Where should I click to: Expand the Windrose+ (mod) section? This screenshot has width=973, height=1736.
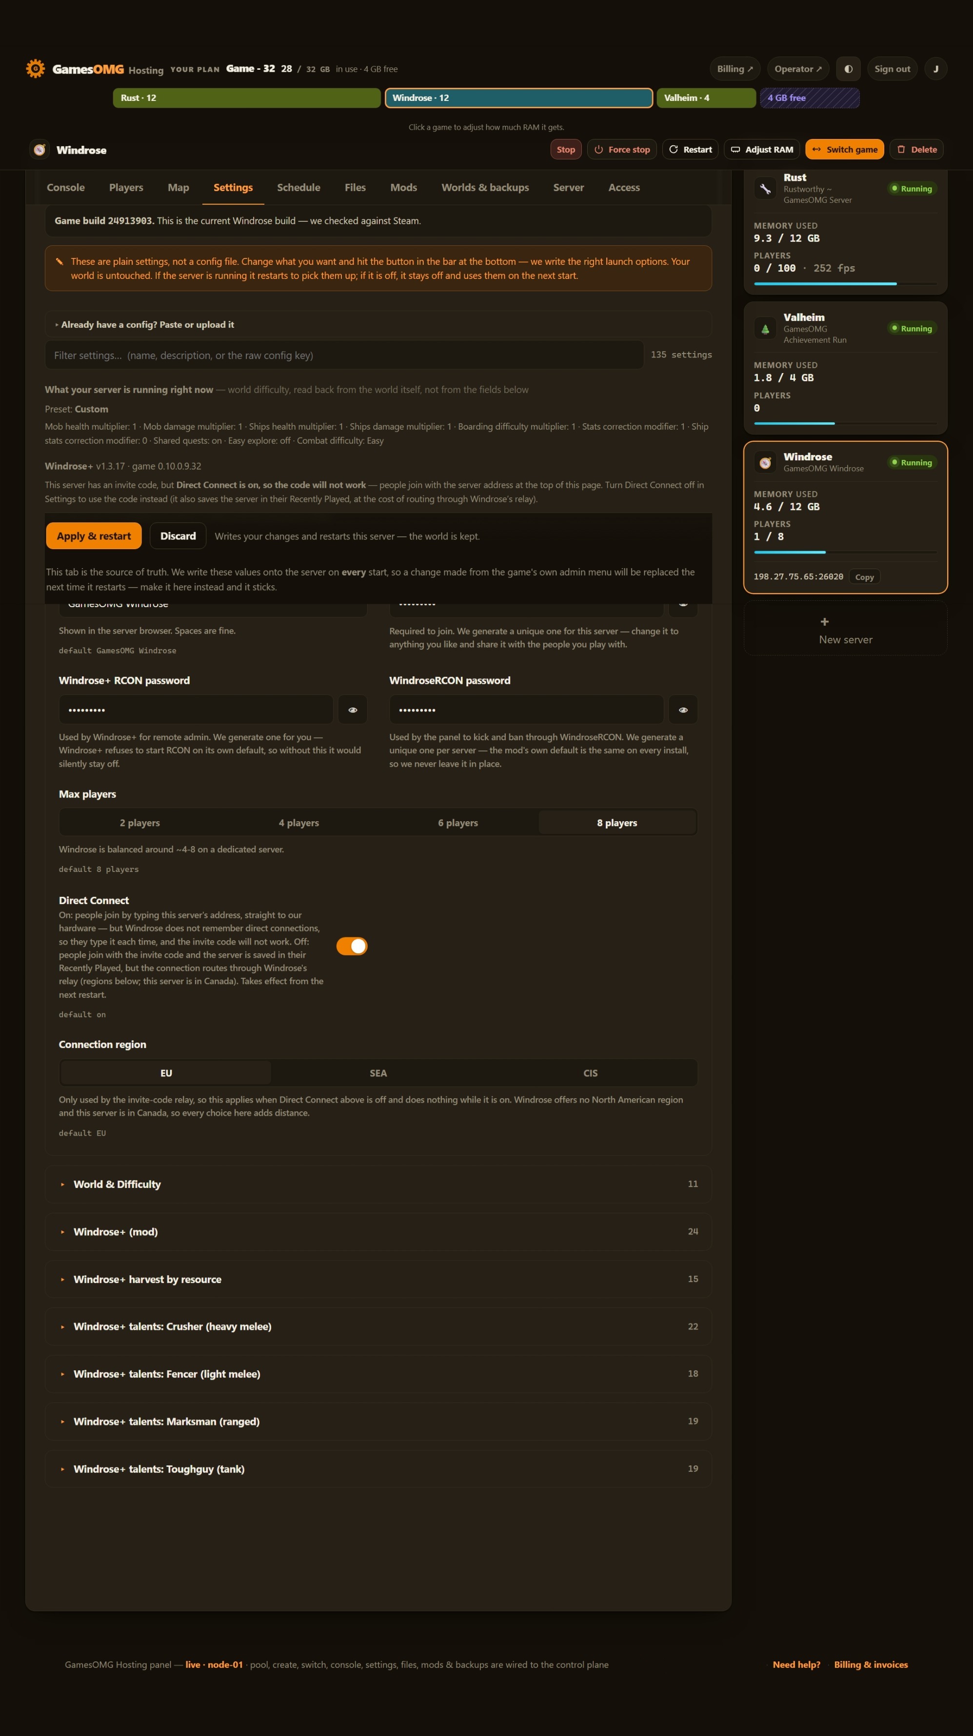378,1232
